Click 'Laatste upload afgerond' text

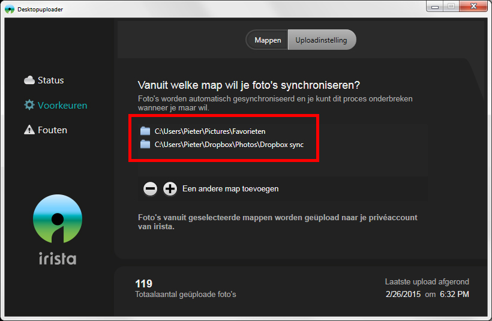pos(427,282)
